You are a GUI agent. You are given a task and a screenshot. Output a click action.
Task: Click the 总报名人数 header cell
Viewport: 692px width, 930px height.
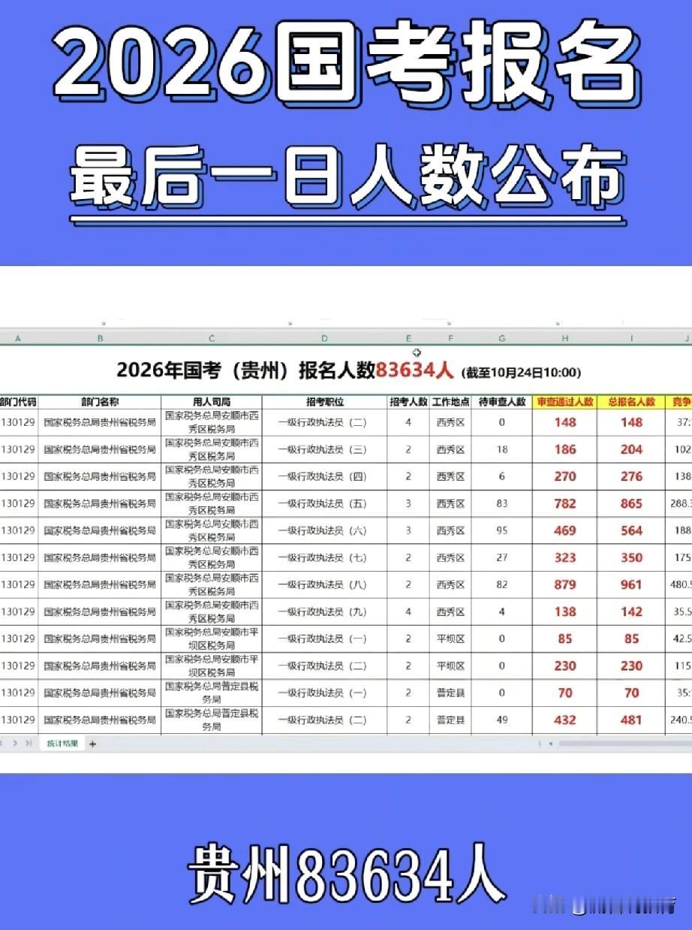coord(631,402)
